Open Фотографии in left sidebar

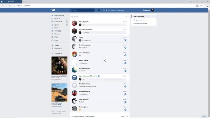[x=58, y=31]
